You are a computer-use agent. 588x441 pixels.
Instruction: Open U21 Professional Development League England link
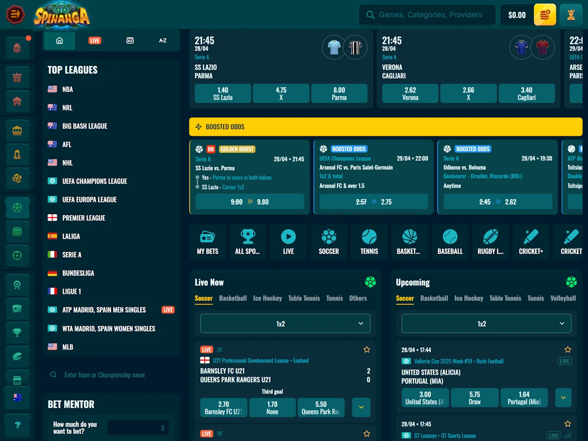click(x=260, y=361)
